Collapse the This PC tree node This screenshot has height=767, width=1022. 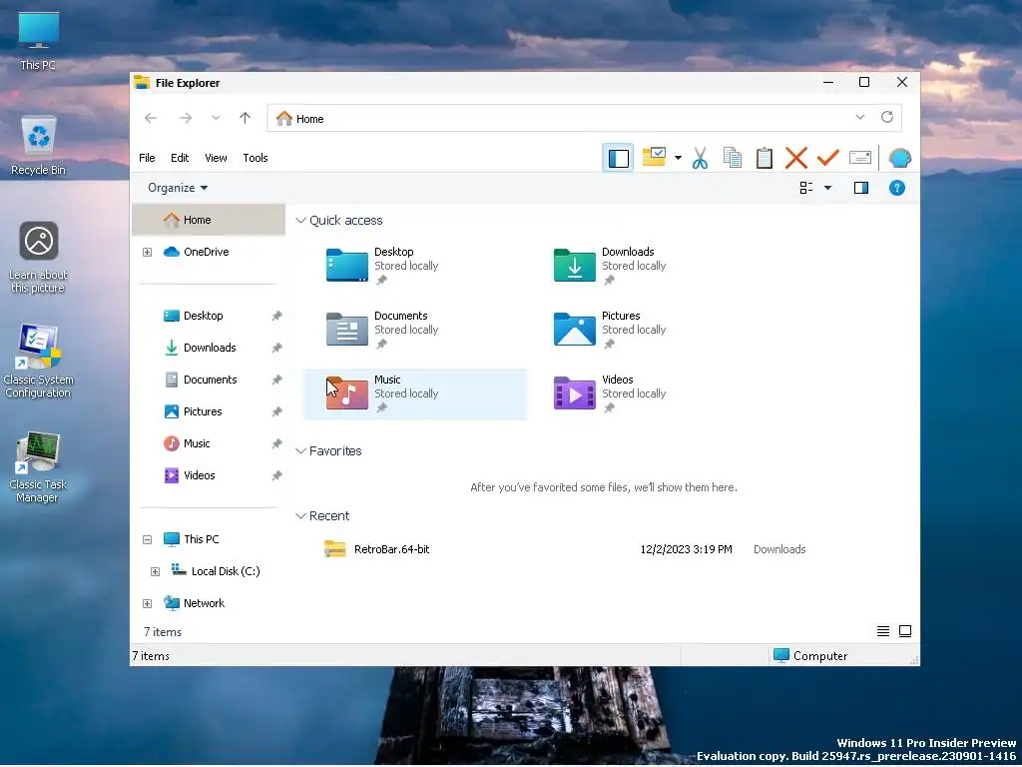148,539
